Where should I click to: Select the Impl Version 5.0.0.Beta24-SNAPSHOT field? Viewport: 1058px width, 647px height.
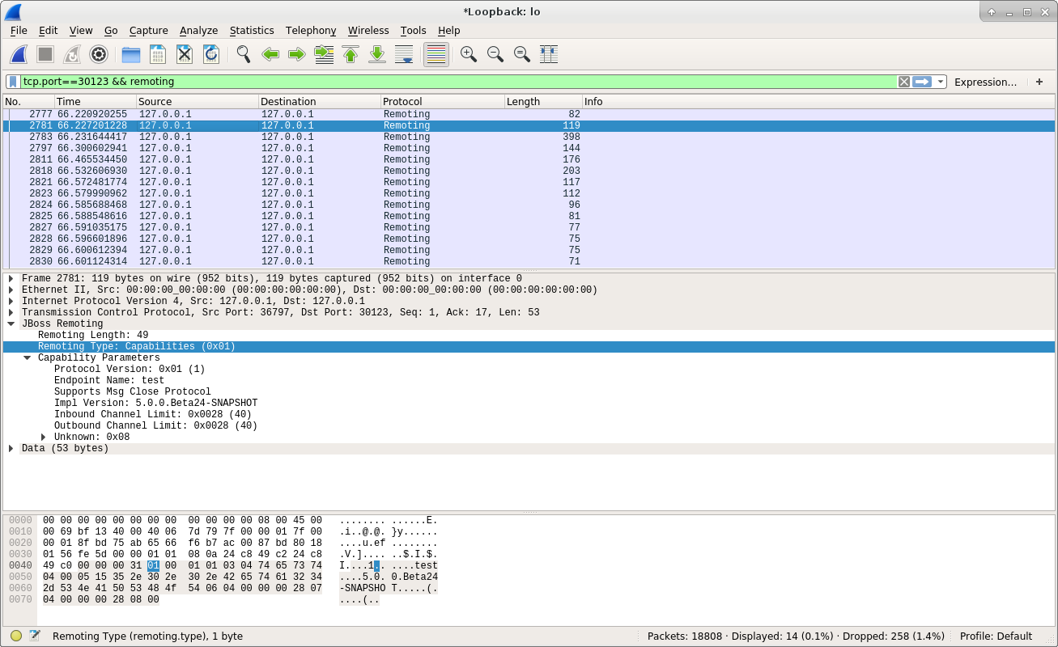pos(156,403)
